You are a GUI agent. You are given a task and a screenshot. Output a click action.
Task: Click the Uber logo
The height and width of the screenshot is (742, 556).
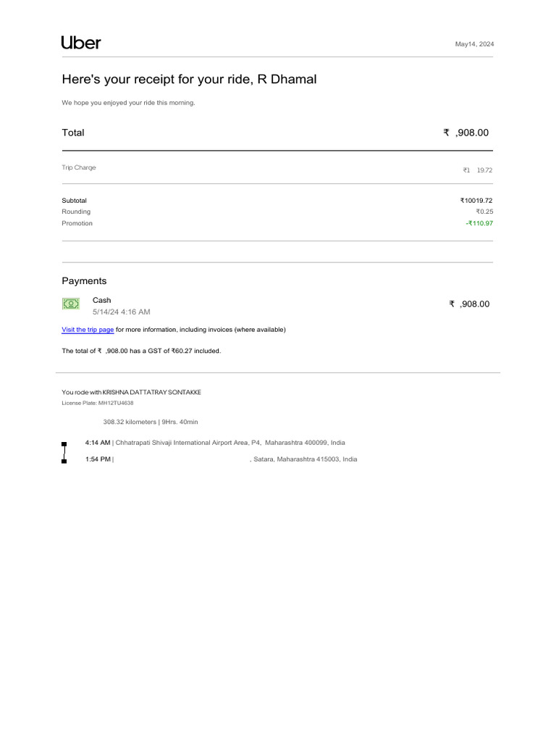pyautogui.click(x=81, y=43)
